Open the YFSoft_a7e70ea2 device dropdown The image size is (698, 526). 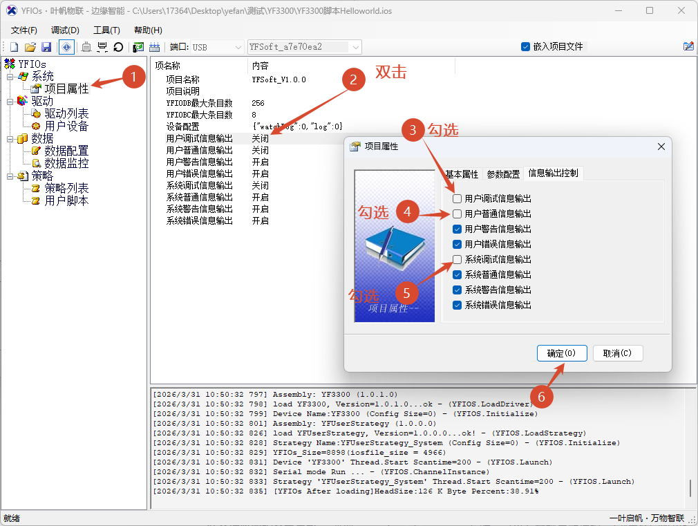click(x=356, y=47)
